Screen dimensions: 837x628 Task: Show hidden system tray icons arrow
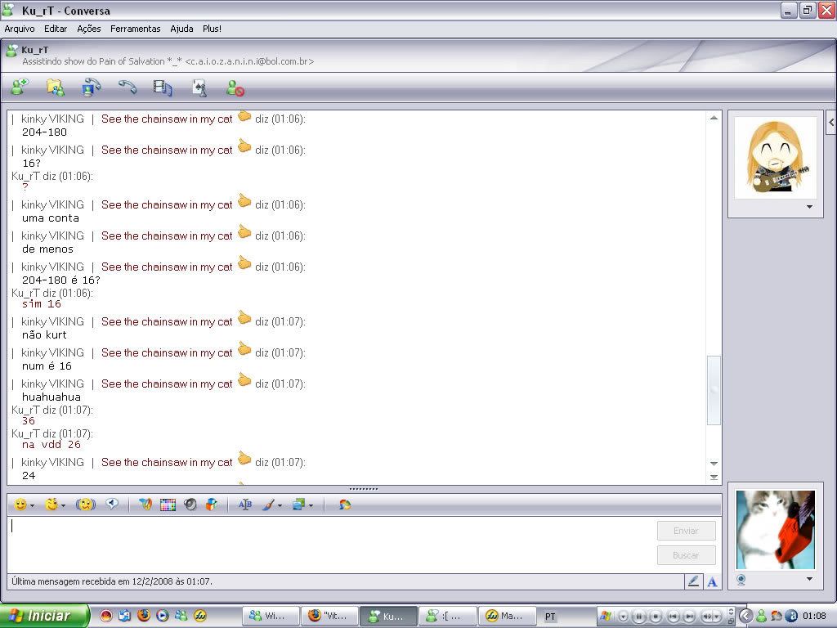745,617
